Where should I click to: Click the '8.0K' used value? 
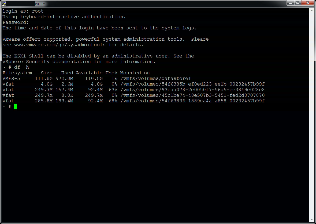point(67,95)
